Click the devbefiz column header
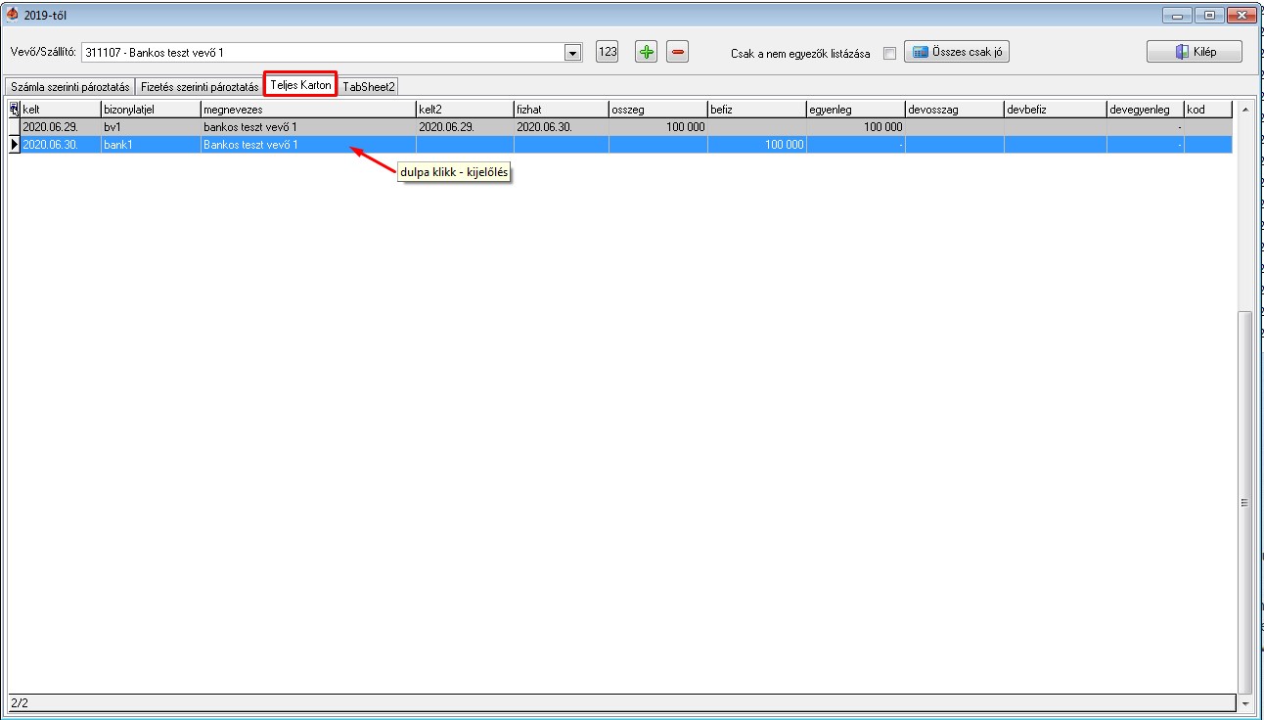This screenshot has height=720, width=1264. coord(1056,110)
